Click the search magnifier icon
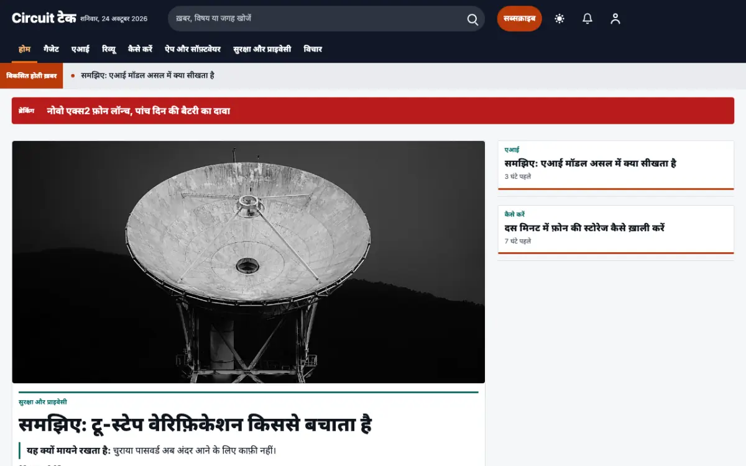This screenshot has height=466, width=746. click(472, 19)
